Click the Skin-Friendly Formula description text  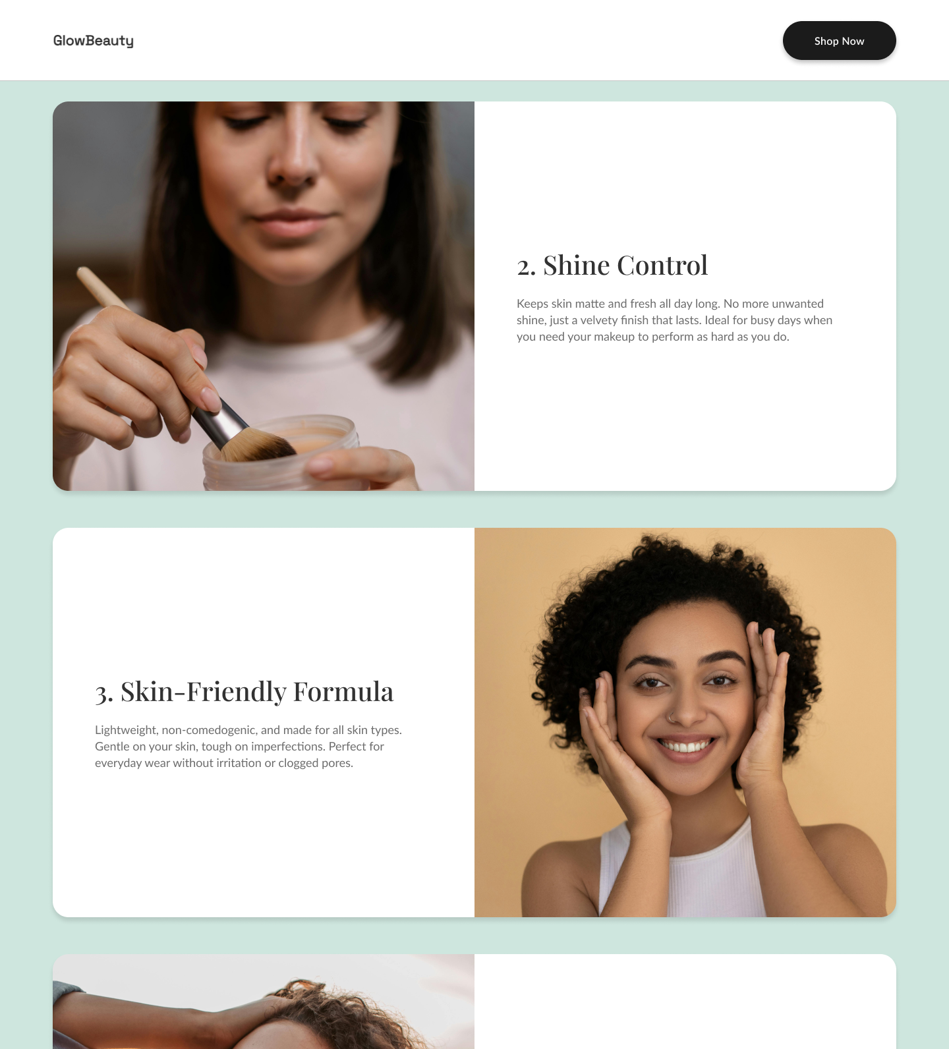pos(248,747)
